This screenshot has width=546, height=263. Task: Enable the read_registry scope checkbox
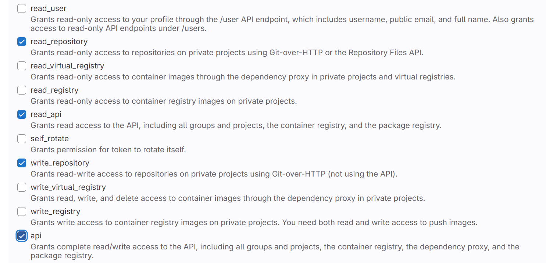(21, 90)
